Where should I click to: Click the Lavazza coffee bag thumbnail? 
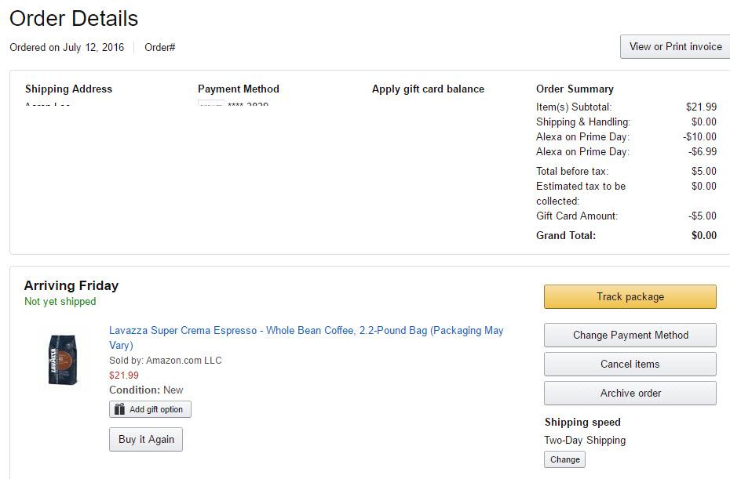click(x=64, y=360)
